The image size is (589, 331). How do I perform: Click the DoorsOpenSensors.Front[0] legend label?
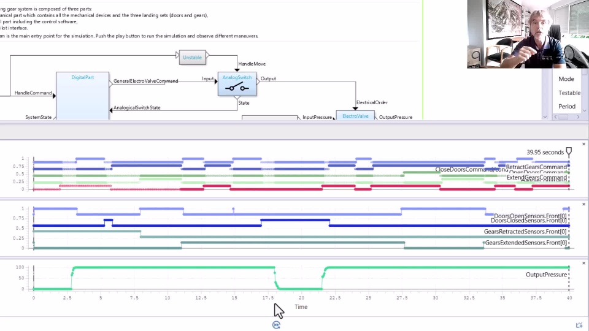[530, 216]
